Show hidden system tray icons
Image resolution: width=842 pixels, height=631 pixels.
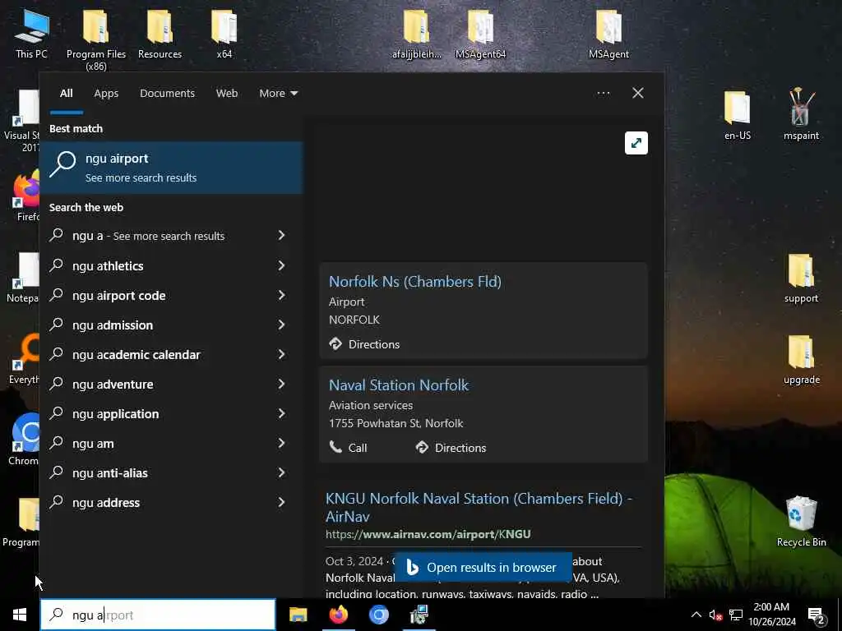click(x=696, y=615)
